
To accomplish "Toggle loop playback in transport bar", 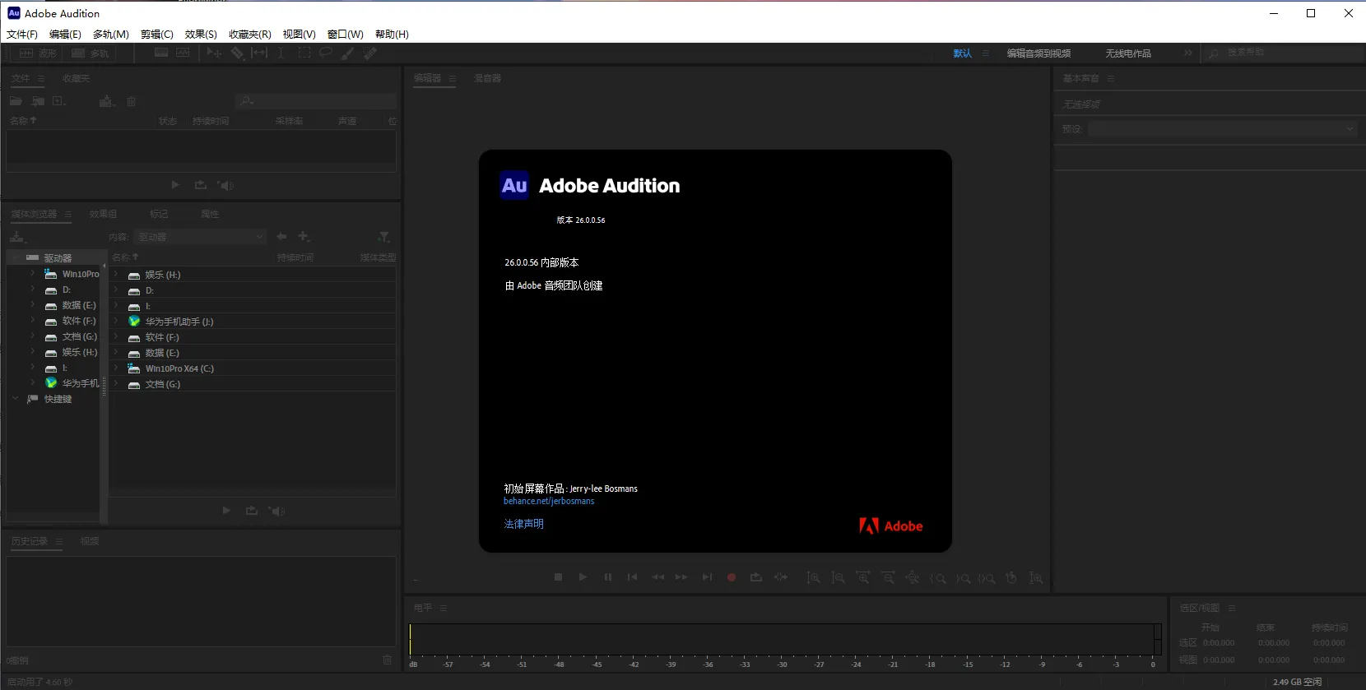I will pyautogui.click(x=755, y=577).
